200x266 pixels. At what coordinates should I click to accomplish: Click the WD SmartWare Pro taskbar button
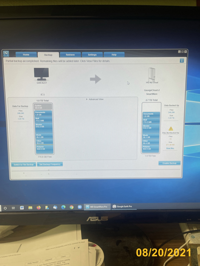pyautogui.click(x=97, y=207)
